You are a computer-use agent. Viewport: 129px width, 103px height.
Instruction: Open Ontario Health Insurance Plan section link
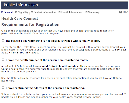click(x=33, y=78)
